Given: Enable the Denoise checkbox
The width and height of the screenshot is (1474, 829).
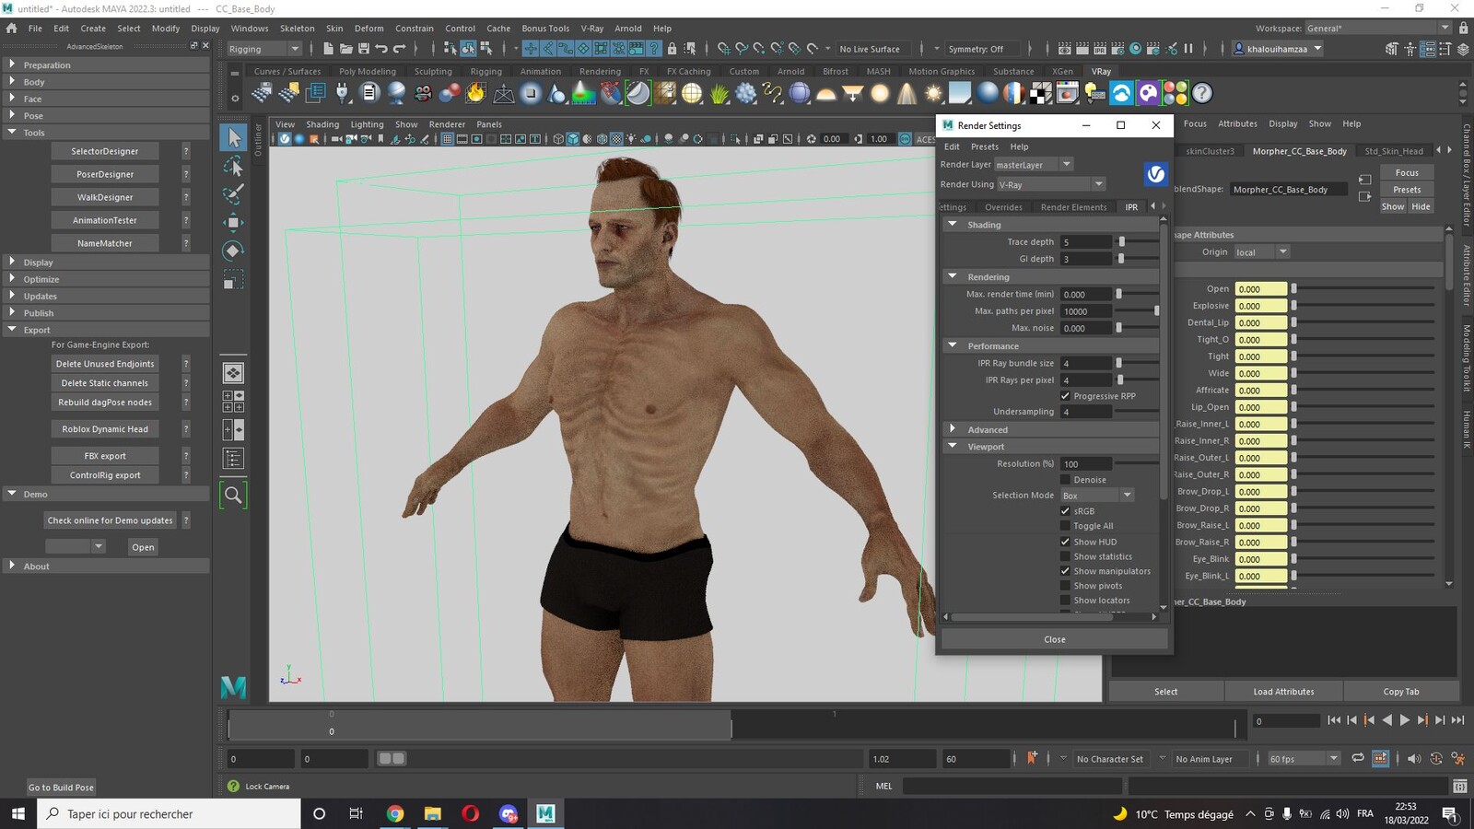Looking at the screenshot, I should click(1066, 480).
